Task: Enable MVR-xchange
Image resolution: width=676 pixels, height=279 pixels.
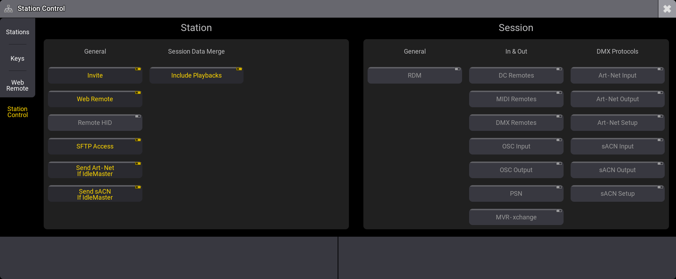Action: [516, 217]
